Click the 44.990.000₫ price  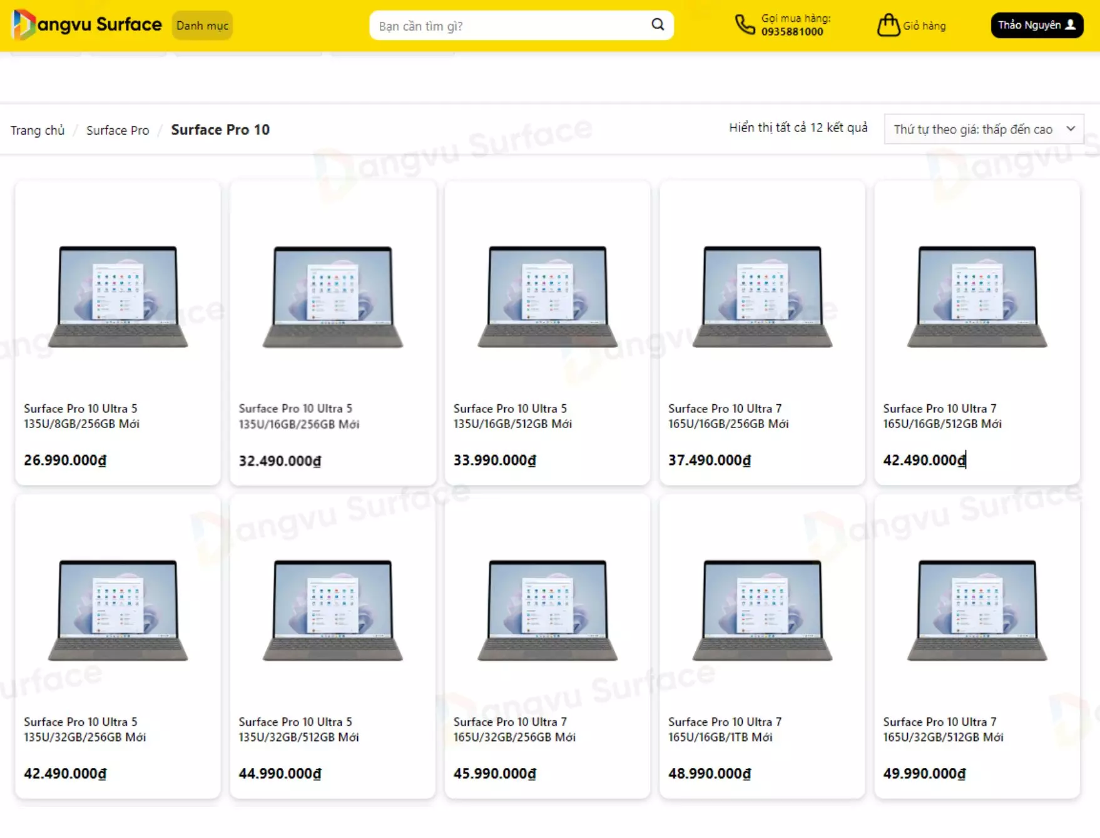coord(280,774)
